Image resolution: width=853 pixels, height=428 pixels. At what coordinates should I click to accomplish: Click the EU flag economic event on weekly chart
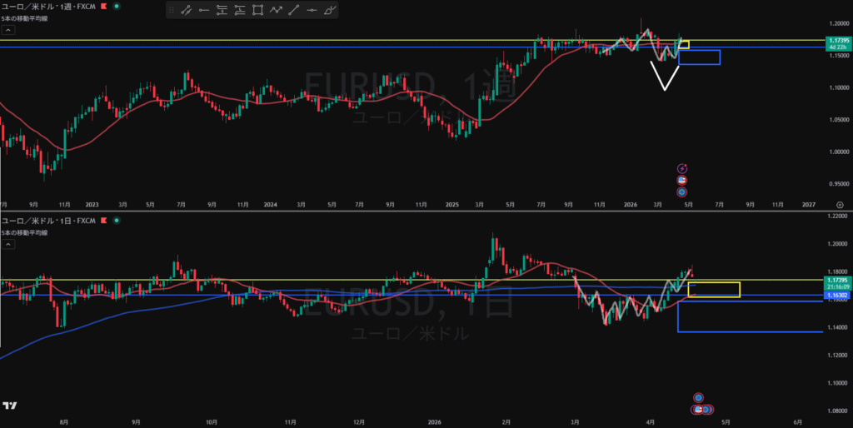pos(682,192)
